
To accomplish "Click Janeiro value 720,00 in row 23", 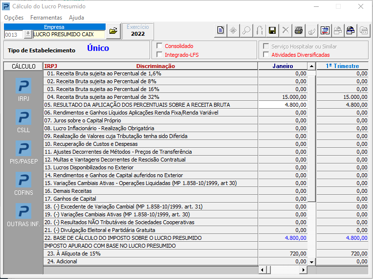I will [283, 254].
